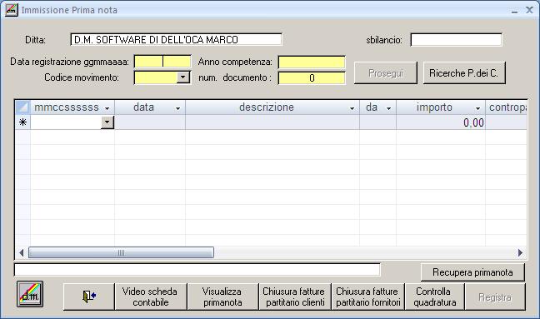Click the long text box above the bottom buttons

(197, 270)
